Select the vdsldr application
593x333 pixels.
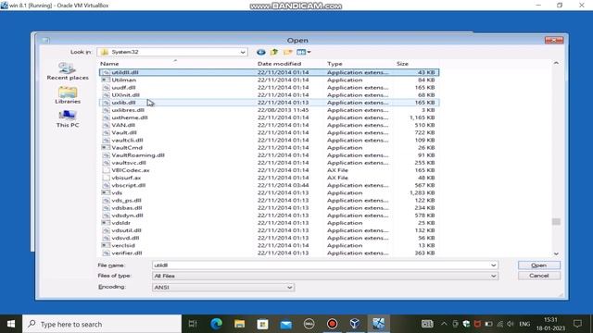[x=269, y=223]
